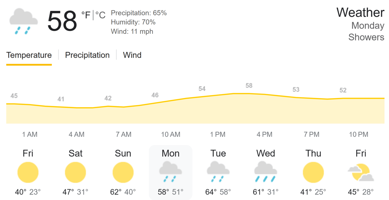Viewport: 389px width, 200px height.
Task: Select the first Friday sunny icon
Action: (28, 173)
